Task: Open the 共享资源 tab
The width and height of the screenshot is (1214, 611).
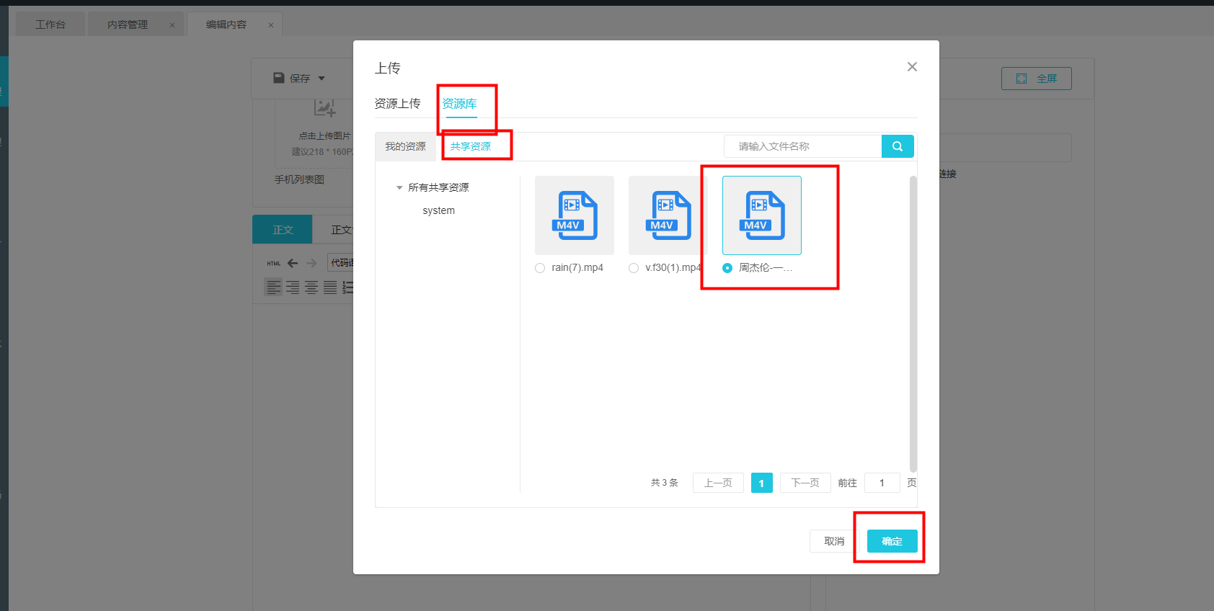Action: click(x=470, y=146)
